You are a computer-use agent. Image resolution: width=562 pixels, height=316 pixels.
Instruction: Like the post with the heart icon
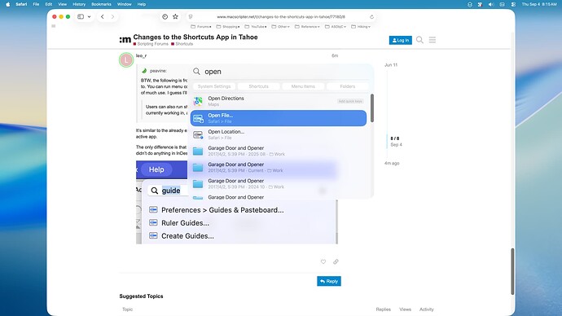click(323, 261)
